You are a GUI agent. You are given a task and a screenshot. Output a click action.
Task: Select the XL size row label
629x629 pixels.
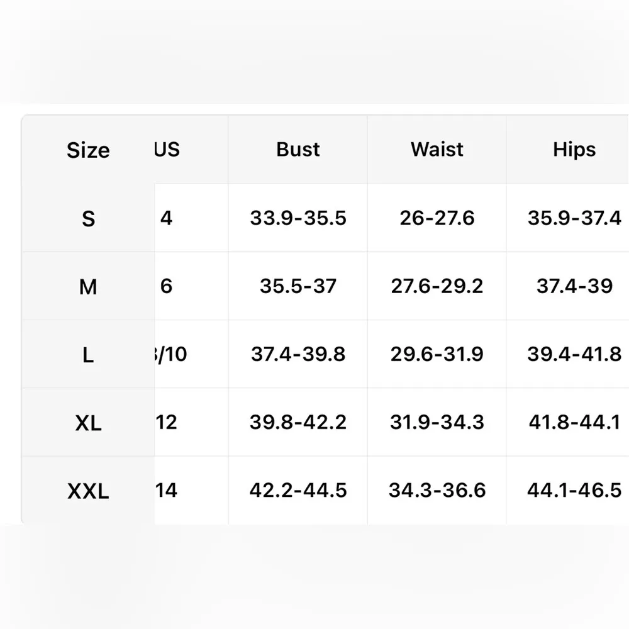pos(88,423)
